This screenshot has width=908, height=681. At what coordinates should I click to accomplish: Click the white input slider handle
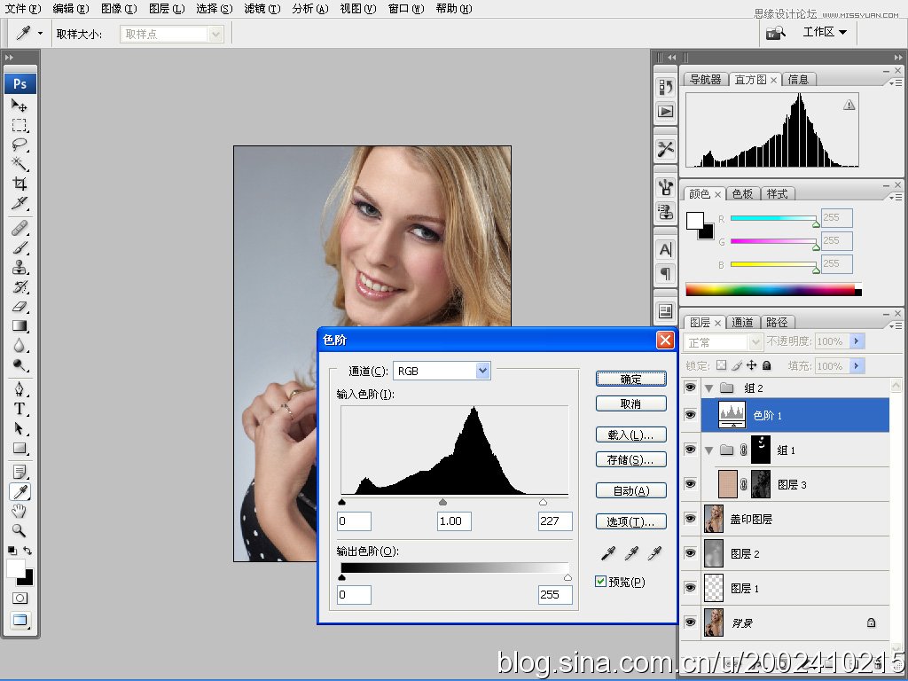543,502
